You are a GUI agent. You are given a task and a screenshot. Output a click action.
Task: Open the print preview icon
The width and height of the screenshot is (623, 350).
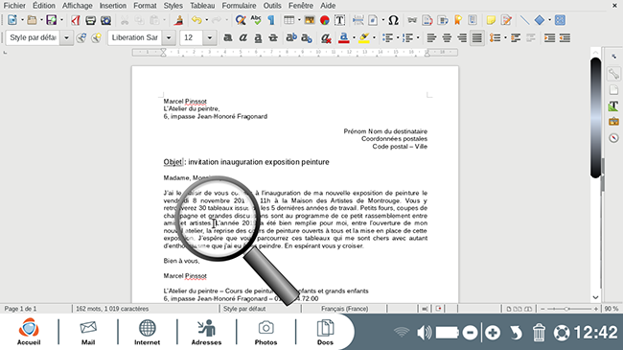(x=105, y=20)
